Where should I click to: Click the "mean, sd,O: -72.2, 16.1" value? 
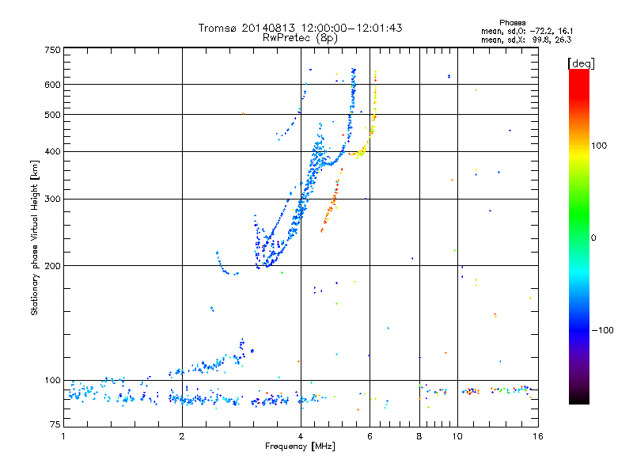pos(527,31)
